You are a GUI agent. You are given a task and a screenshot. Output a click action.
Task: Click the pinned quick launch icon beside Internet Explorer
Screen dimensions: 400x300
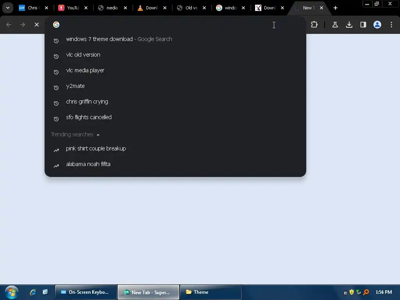pos(45,292)
